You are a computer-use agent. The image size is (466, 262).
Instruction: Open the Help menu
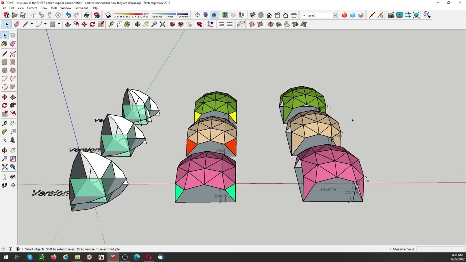click(x=94, y=8)
